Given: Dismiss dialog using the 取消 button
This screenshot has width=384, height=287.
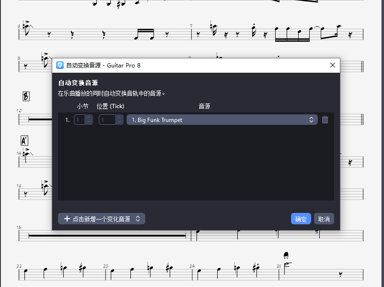Looking at the screenshot, I should (324, 219).
